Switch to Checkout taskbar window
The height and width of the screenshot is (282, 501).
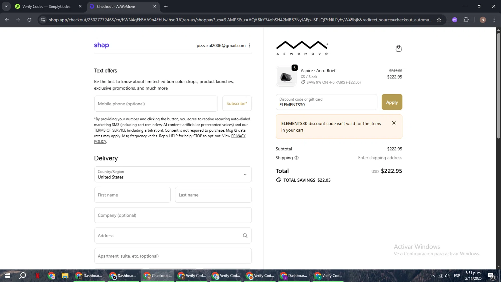[x=158, y=276]
